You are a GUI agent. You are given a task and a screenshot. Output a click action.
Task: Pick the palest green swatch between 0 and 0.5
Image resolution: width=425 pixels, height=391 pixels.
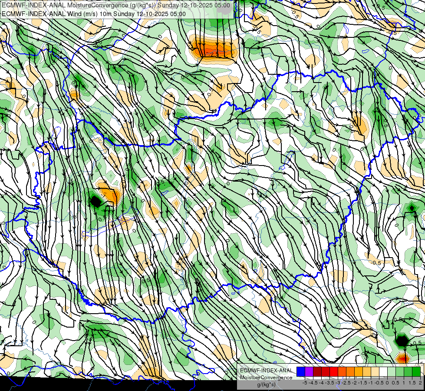[392, 372]
